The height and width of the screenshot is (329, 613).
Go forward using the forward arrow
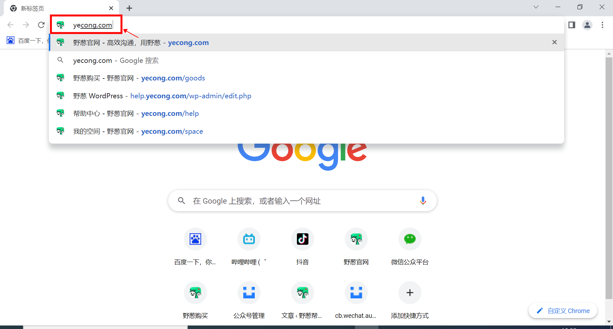[x=26, y=25]
